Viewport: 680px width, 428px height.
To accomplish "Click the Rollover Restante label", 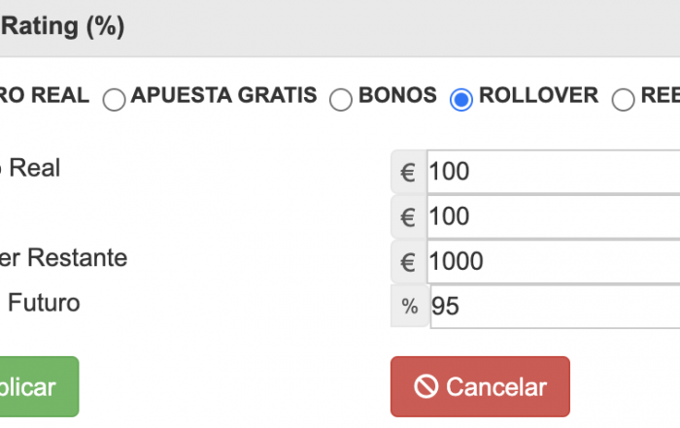I will click(x=63, y=258).
